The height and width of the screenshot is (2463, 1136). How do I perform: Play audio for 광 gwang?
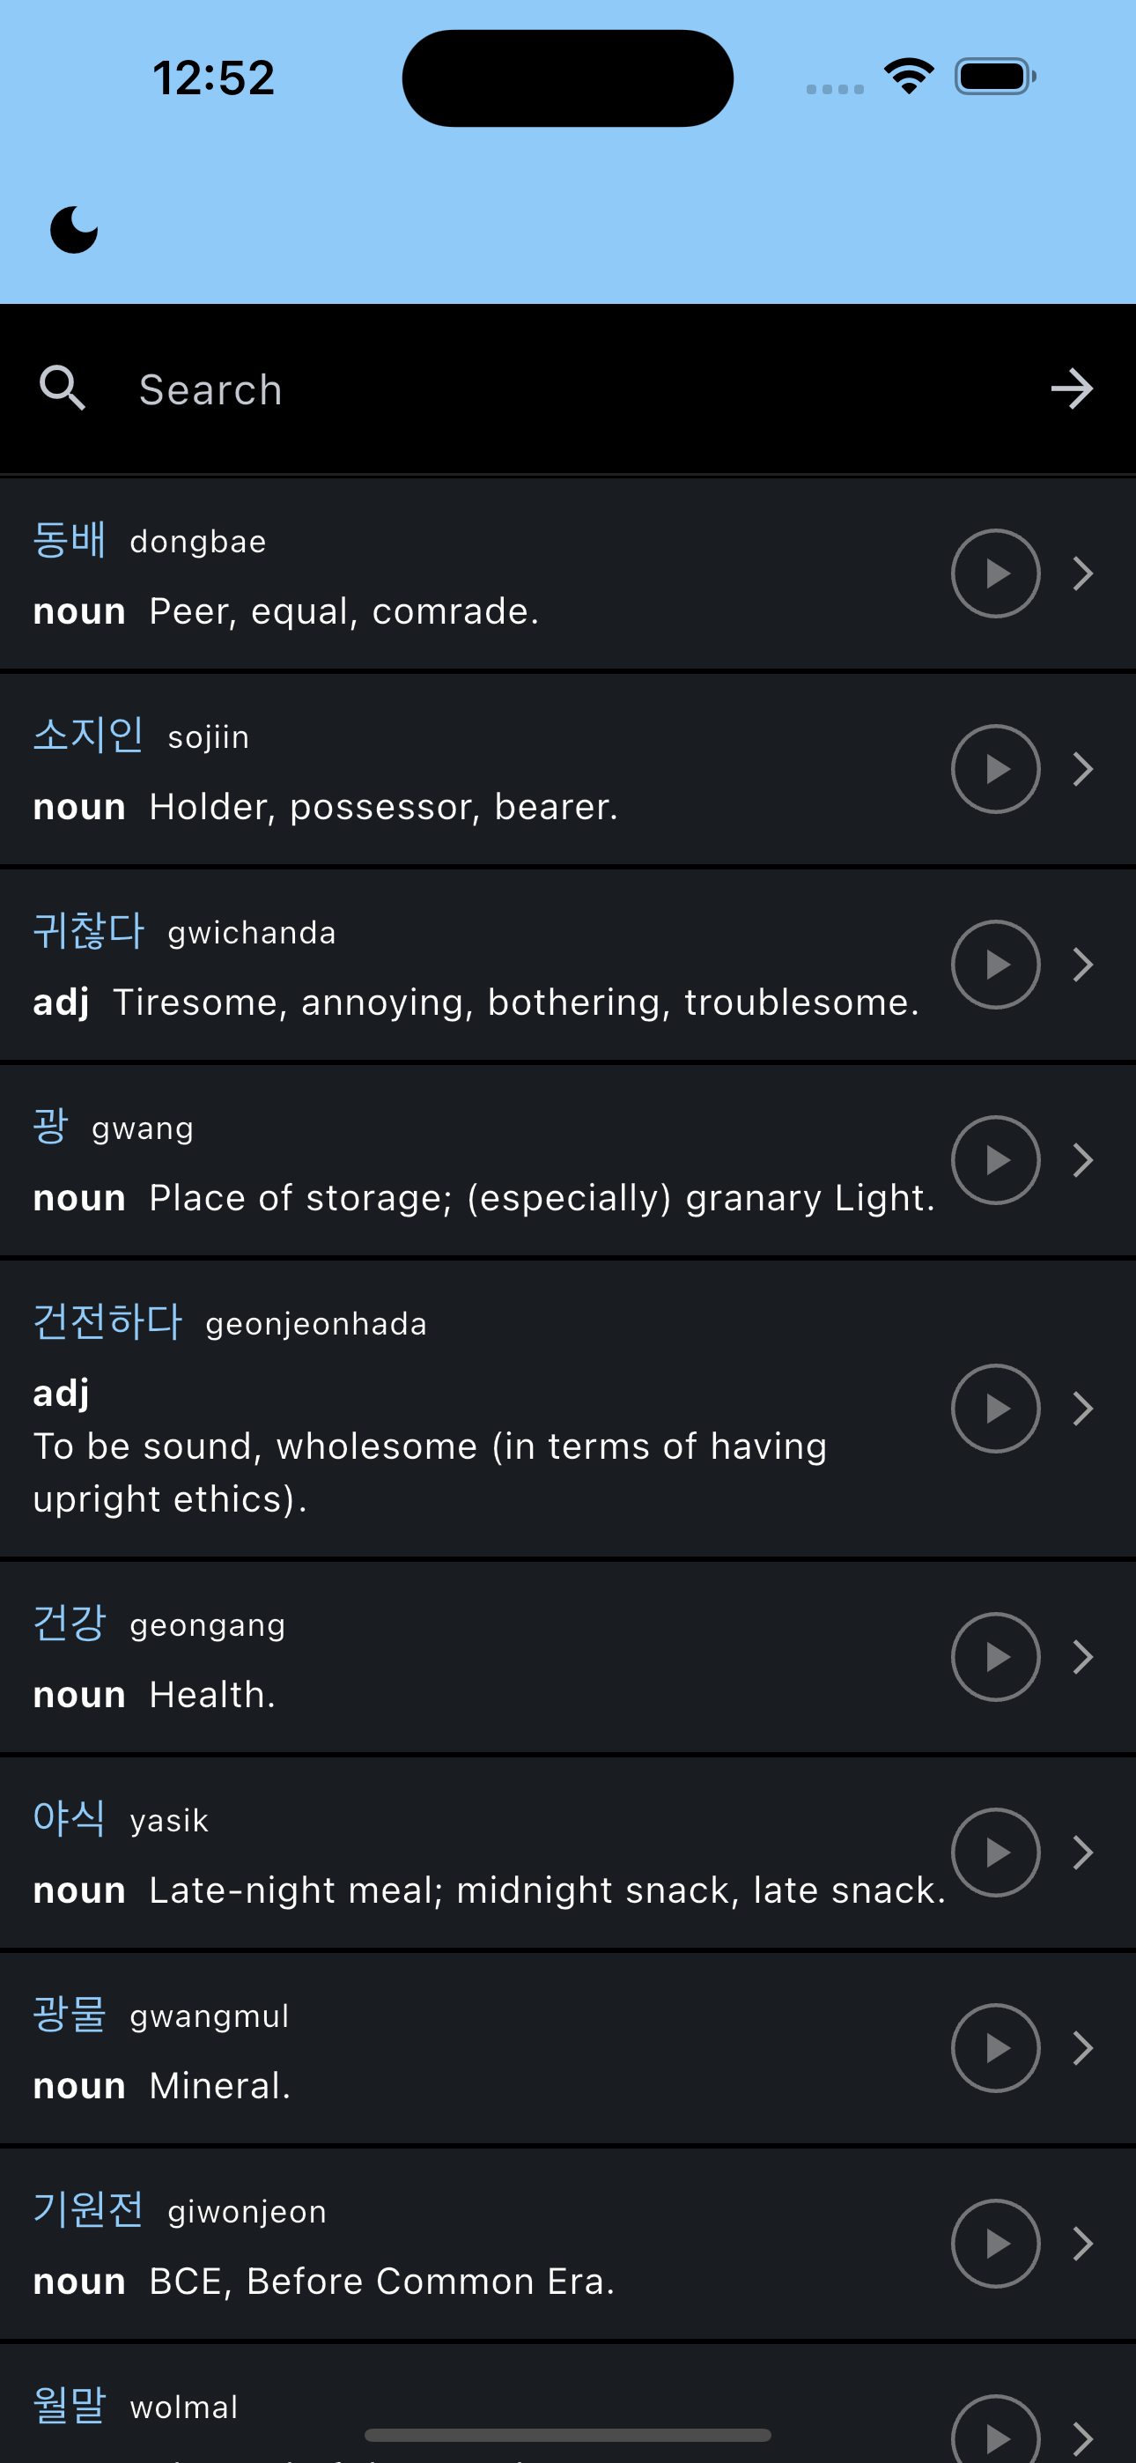click(x=995, y=1160)
